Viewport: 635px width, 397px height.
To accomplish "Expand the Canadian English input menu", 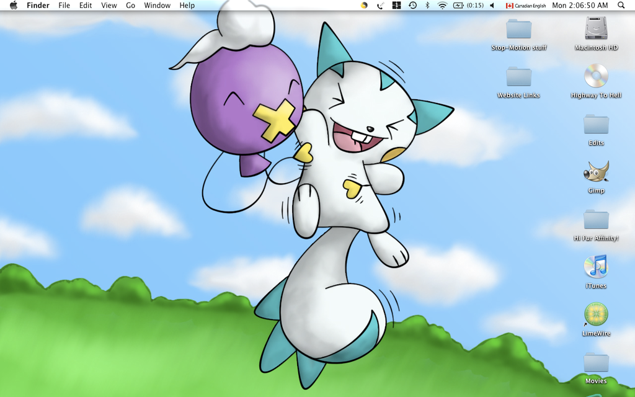I will (526, 6).
